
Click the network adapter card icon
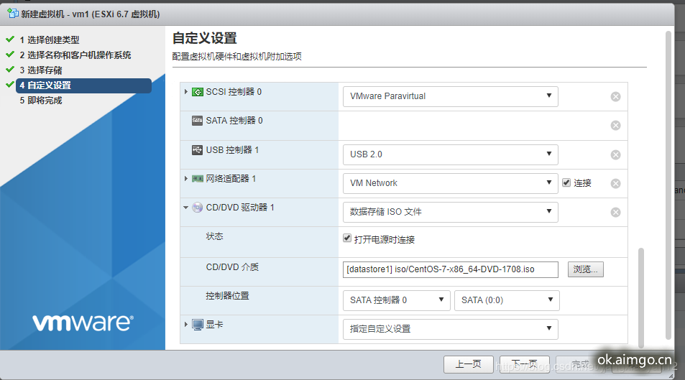(x=198, y=178)
